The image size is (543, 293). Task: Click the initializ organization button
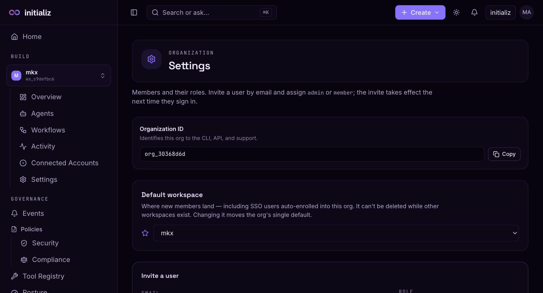pos(500,13)
